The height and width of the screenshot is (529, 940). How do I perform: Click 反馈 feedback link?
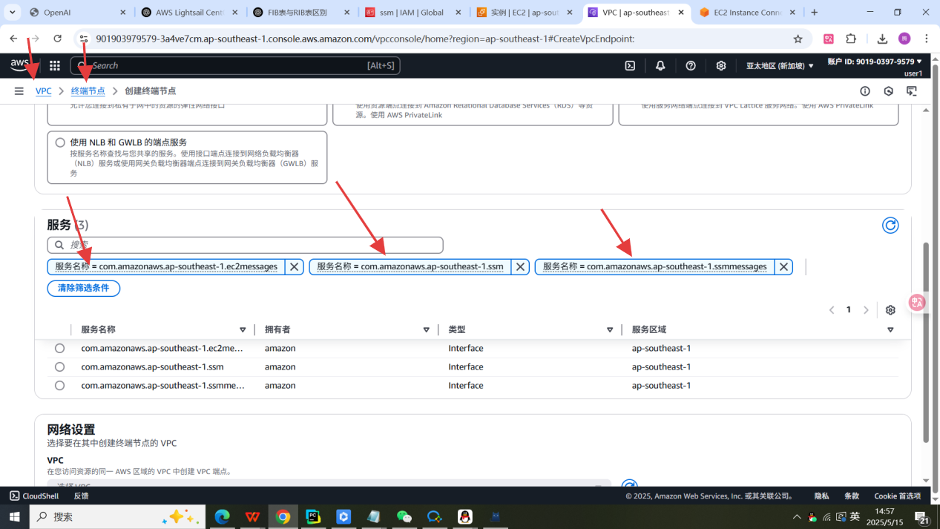point(81,496)
